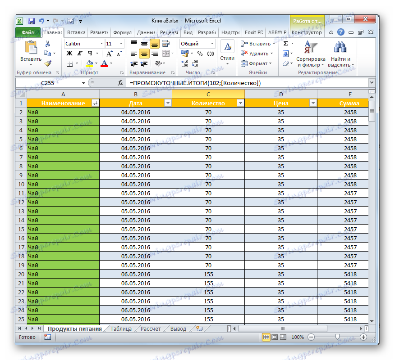The image size is (395, 360).
Task: Open the Calibri font name dropdown
Action: [x=101, y=44]
